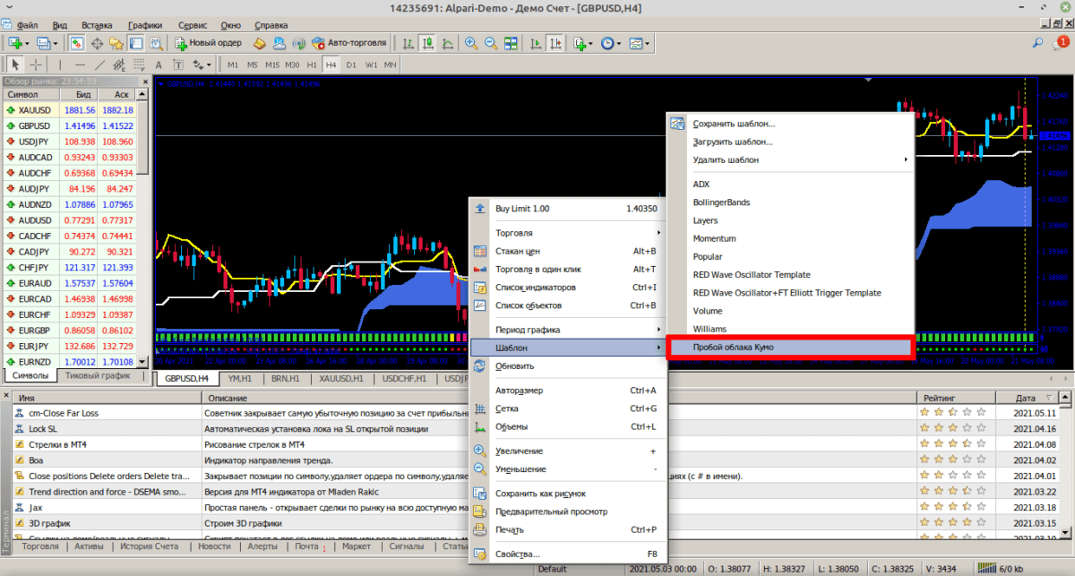Click the star rating of Lock SL

coord(952,429)
